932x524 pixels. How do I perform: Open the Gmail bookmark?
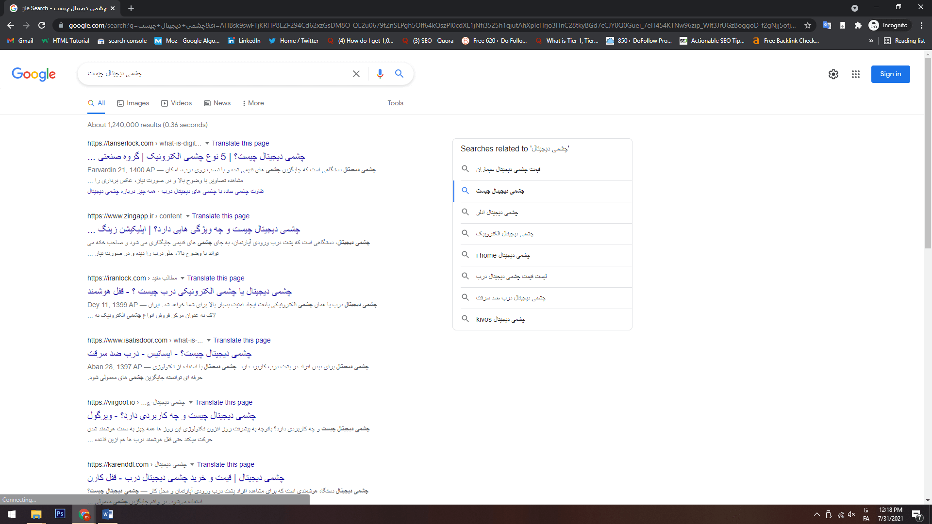[20, 41]
